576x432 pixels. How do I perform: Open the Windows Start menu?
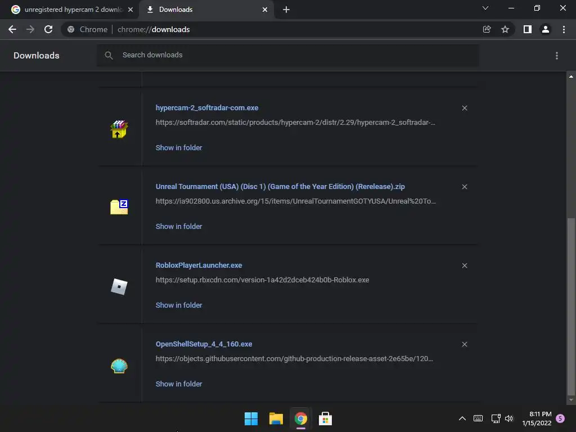point(251,418)
